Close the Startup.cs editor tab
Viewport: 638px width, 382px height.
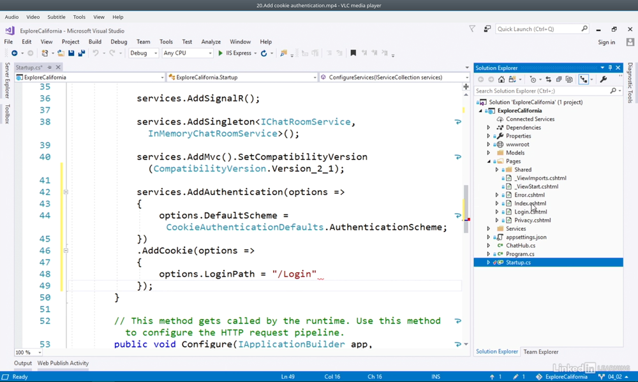click(58, 68)
